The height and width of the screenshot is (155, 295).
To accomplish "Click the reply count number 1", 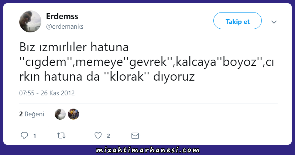I will (x=35, y=136).
